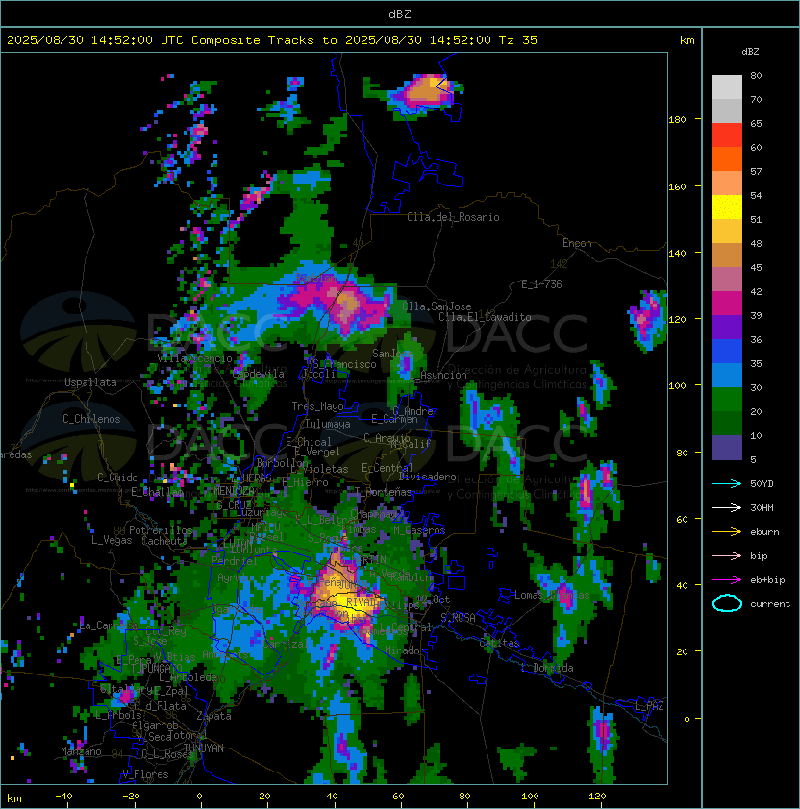Click the 'Uspallata' map label
The image size is (800, 809).
coord(90,382)
